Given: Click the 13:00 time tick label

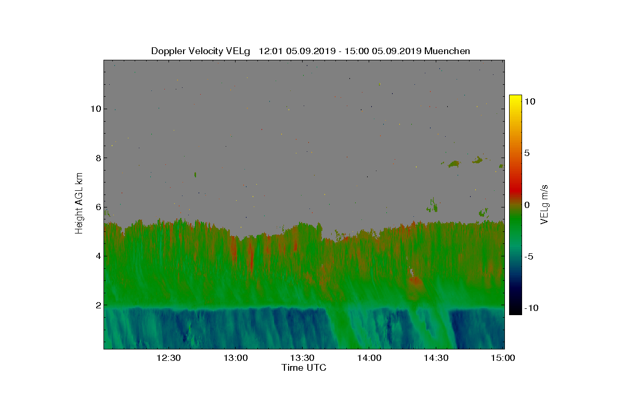Looking at the screenshot, I should point(235,358).
